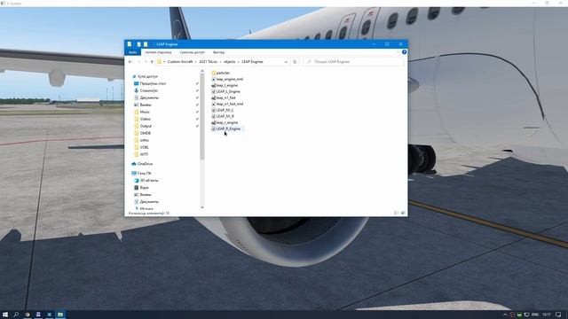Click navigation pane scroll-down arrow
The image size is (568, 319).
point(202,207)
